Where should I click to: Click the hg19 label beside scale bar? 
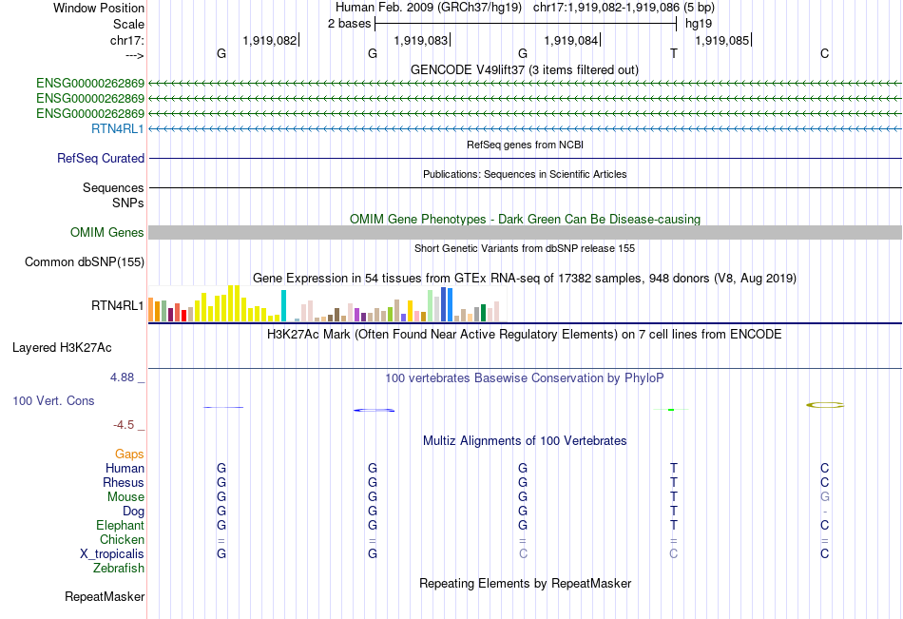[699, 24]
